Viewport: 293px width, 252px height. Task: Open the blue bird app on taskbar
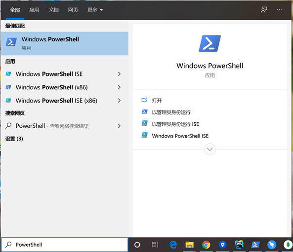272,245
